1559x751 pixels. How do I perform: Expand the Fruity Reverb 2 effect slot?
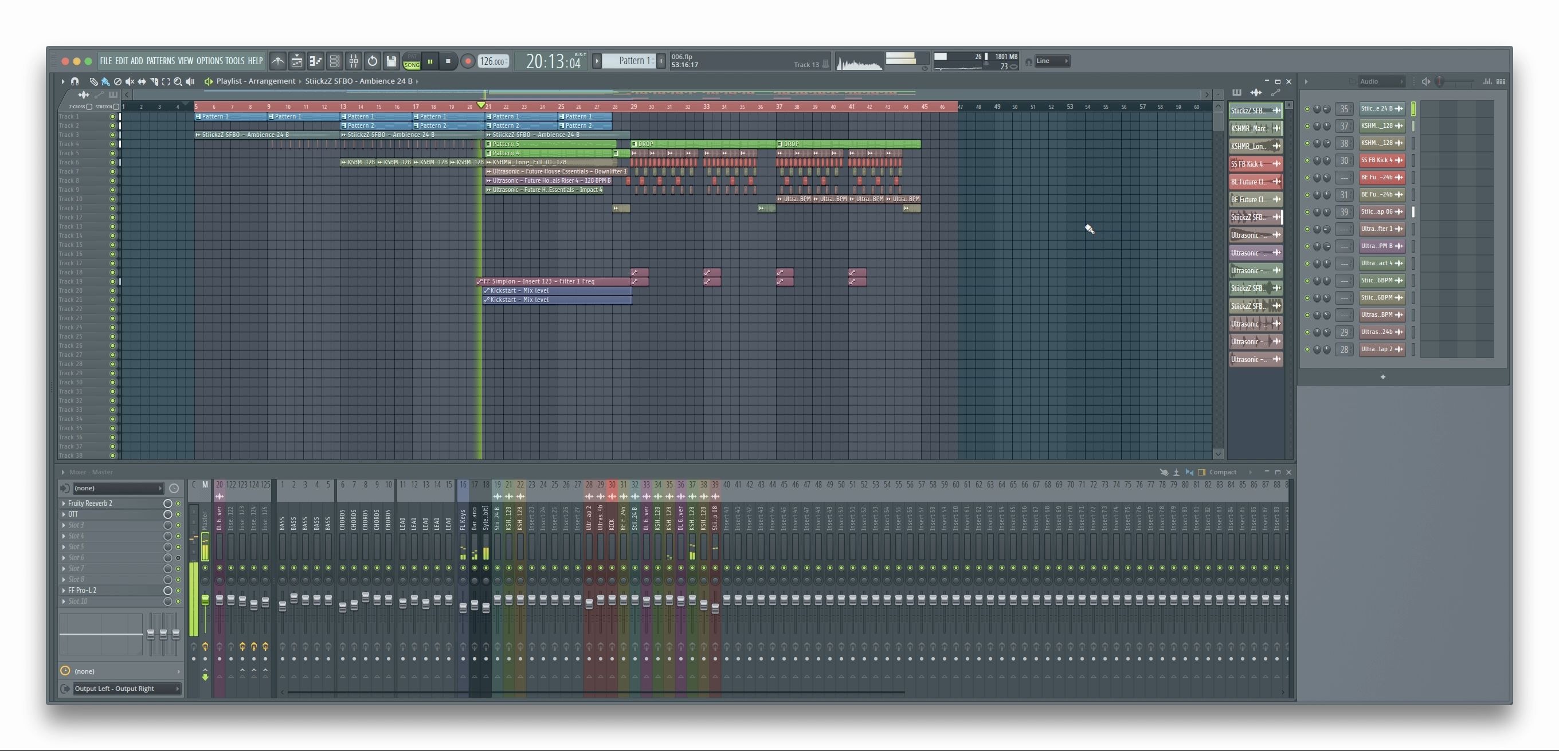[x=64, y=502]
